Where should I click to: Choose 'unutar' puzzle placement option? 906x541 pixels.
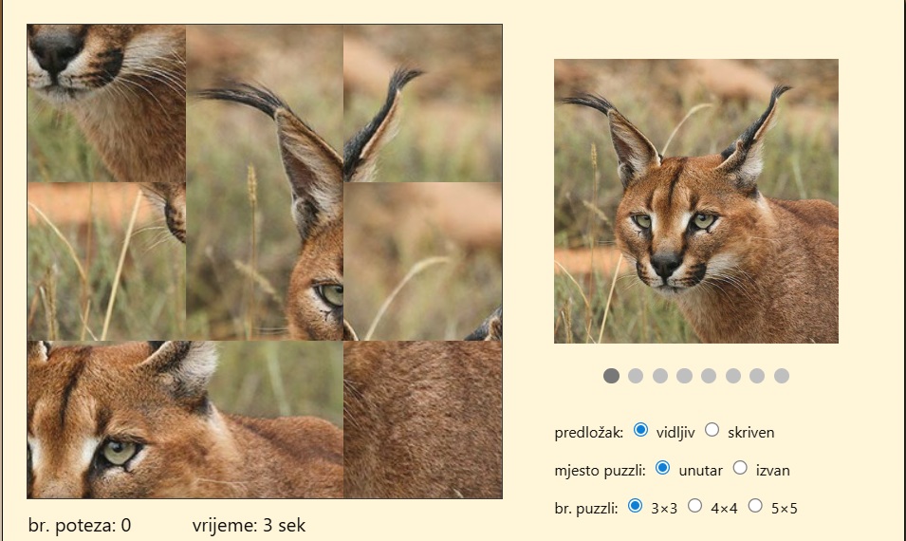point(663,467)
